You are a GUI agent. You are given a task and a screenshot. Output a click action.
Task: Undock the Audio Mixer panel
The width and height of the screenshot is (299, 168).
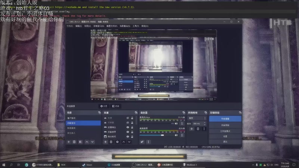pos(184,113)
